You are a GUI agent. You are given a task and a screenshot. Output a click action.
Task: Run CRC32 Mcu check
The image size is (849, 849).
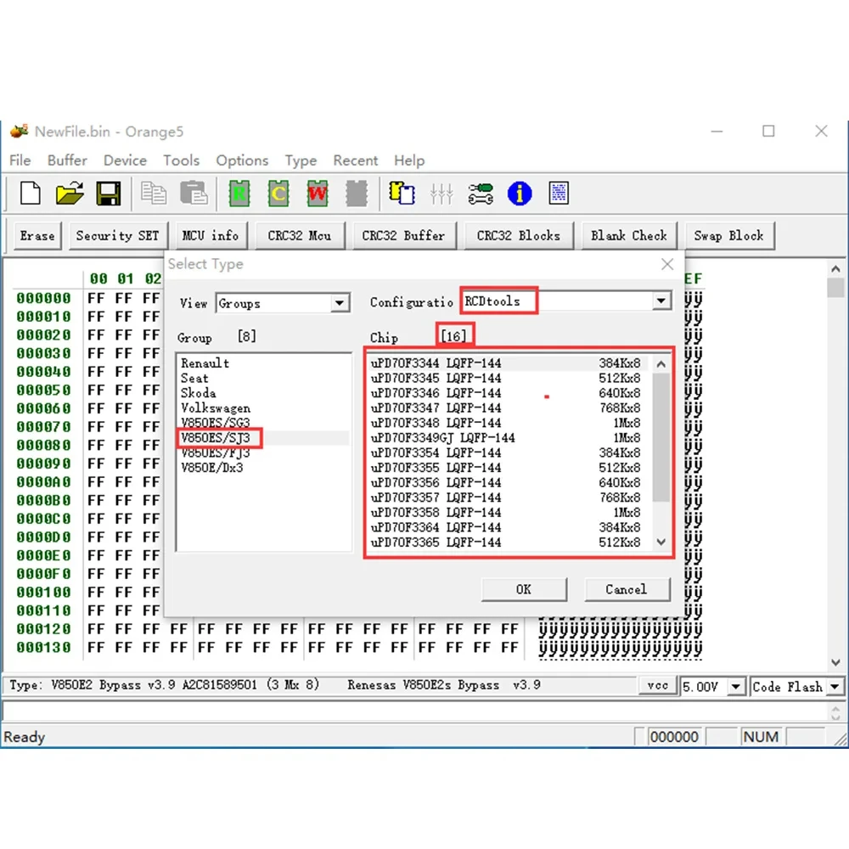(x=300, y=235)
